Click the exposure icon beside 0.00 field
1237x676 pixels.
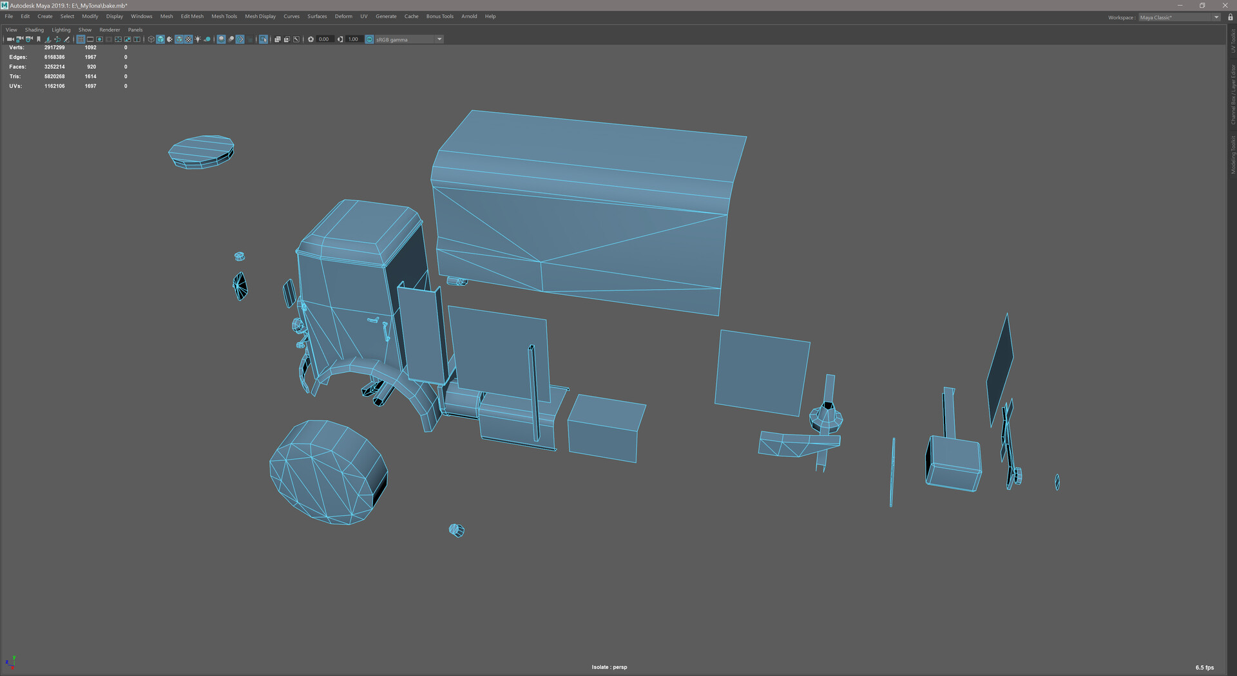311,39
